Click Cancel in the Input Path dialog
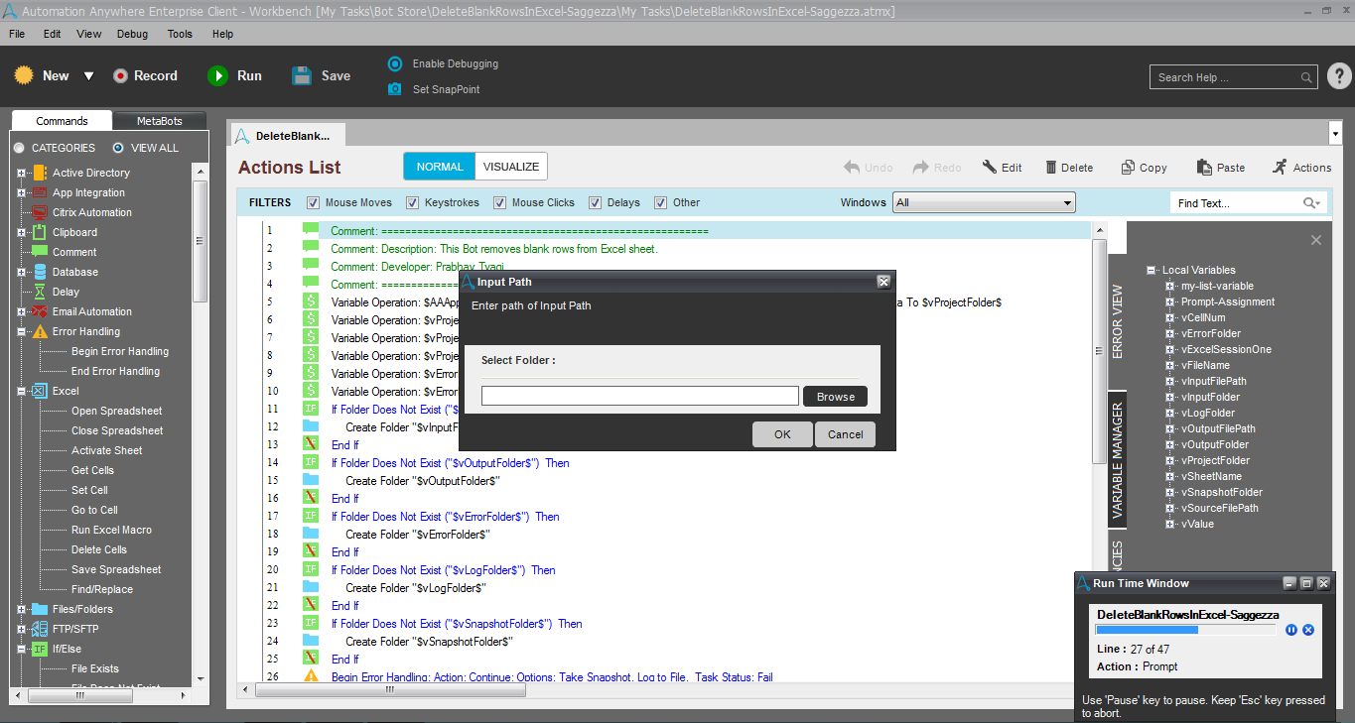1355x723 pixels. pyautogui.click(x=846, y=434)
